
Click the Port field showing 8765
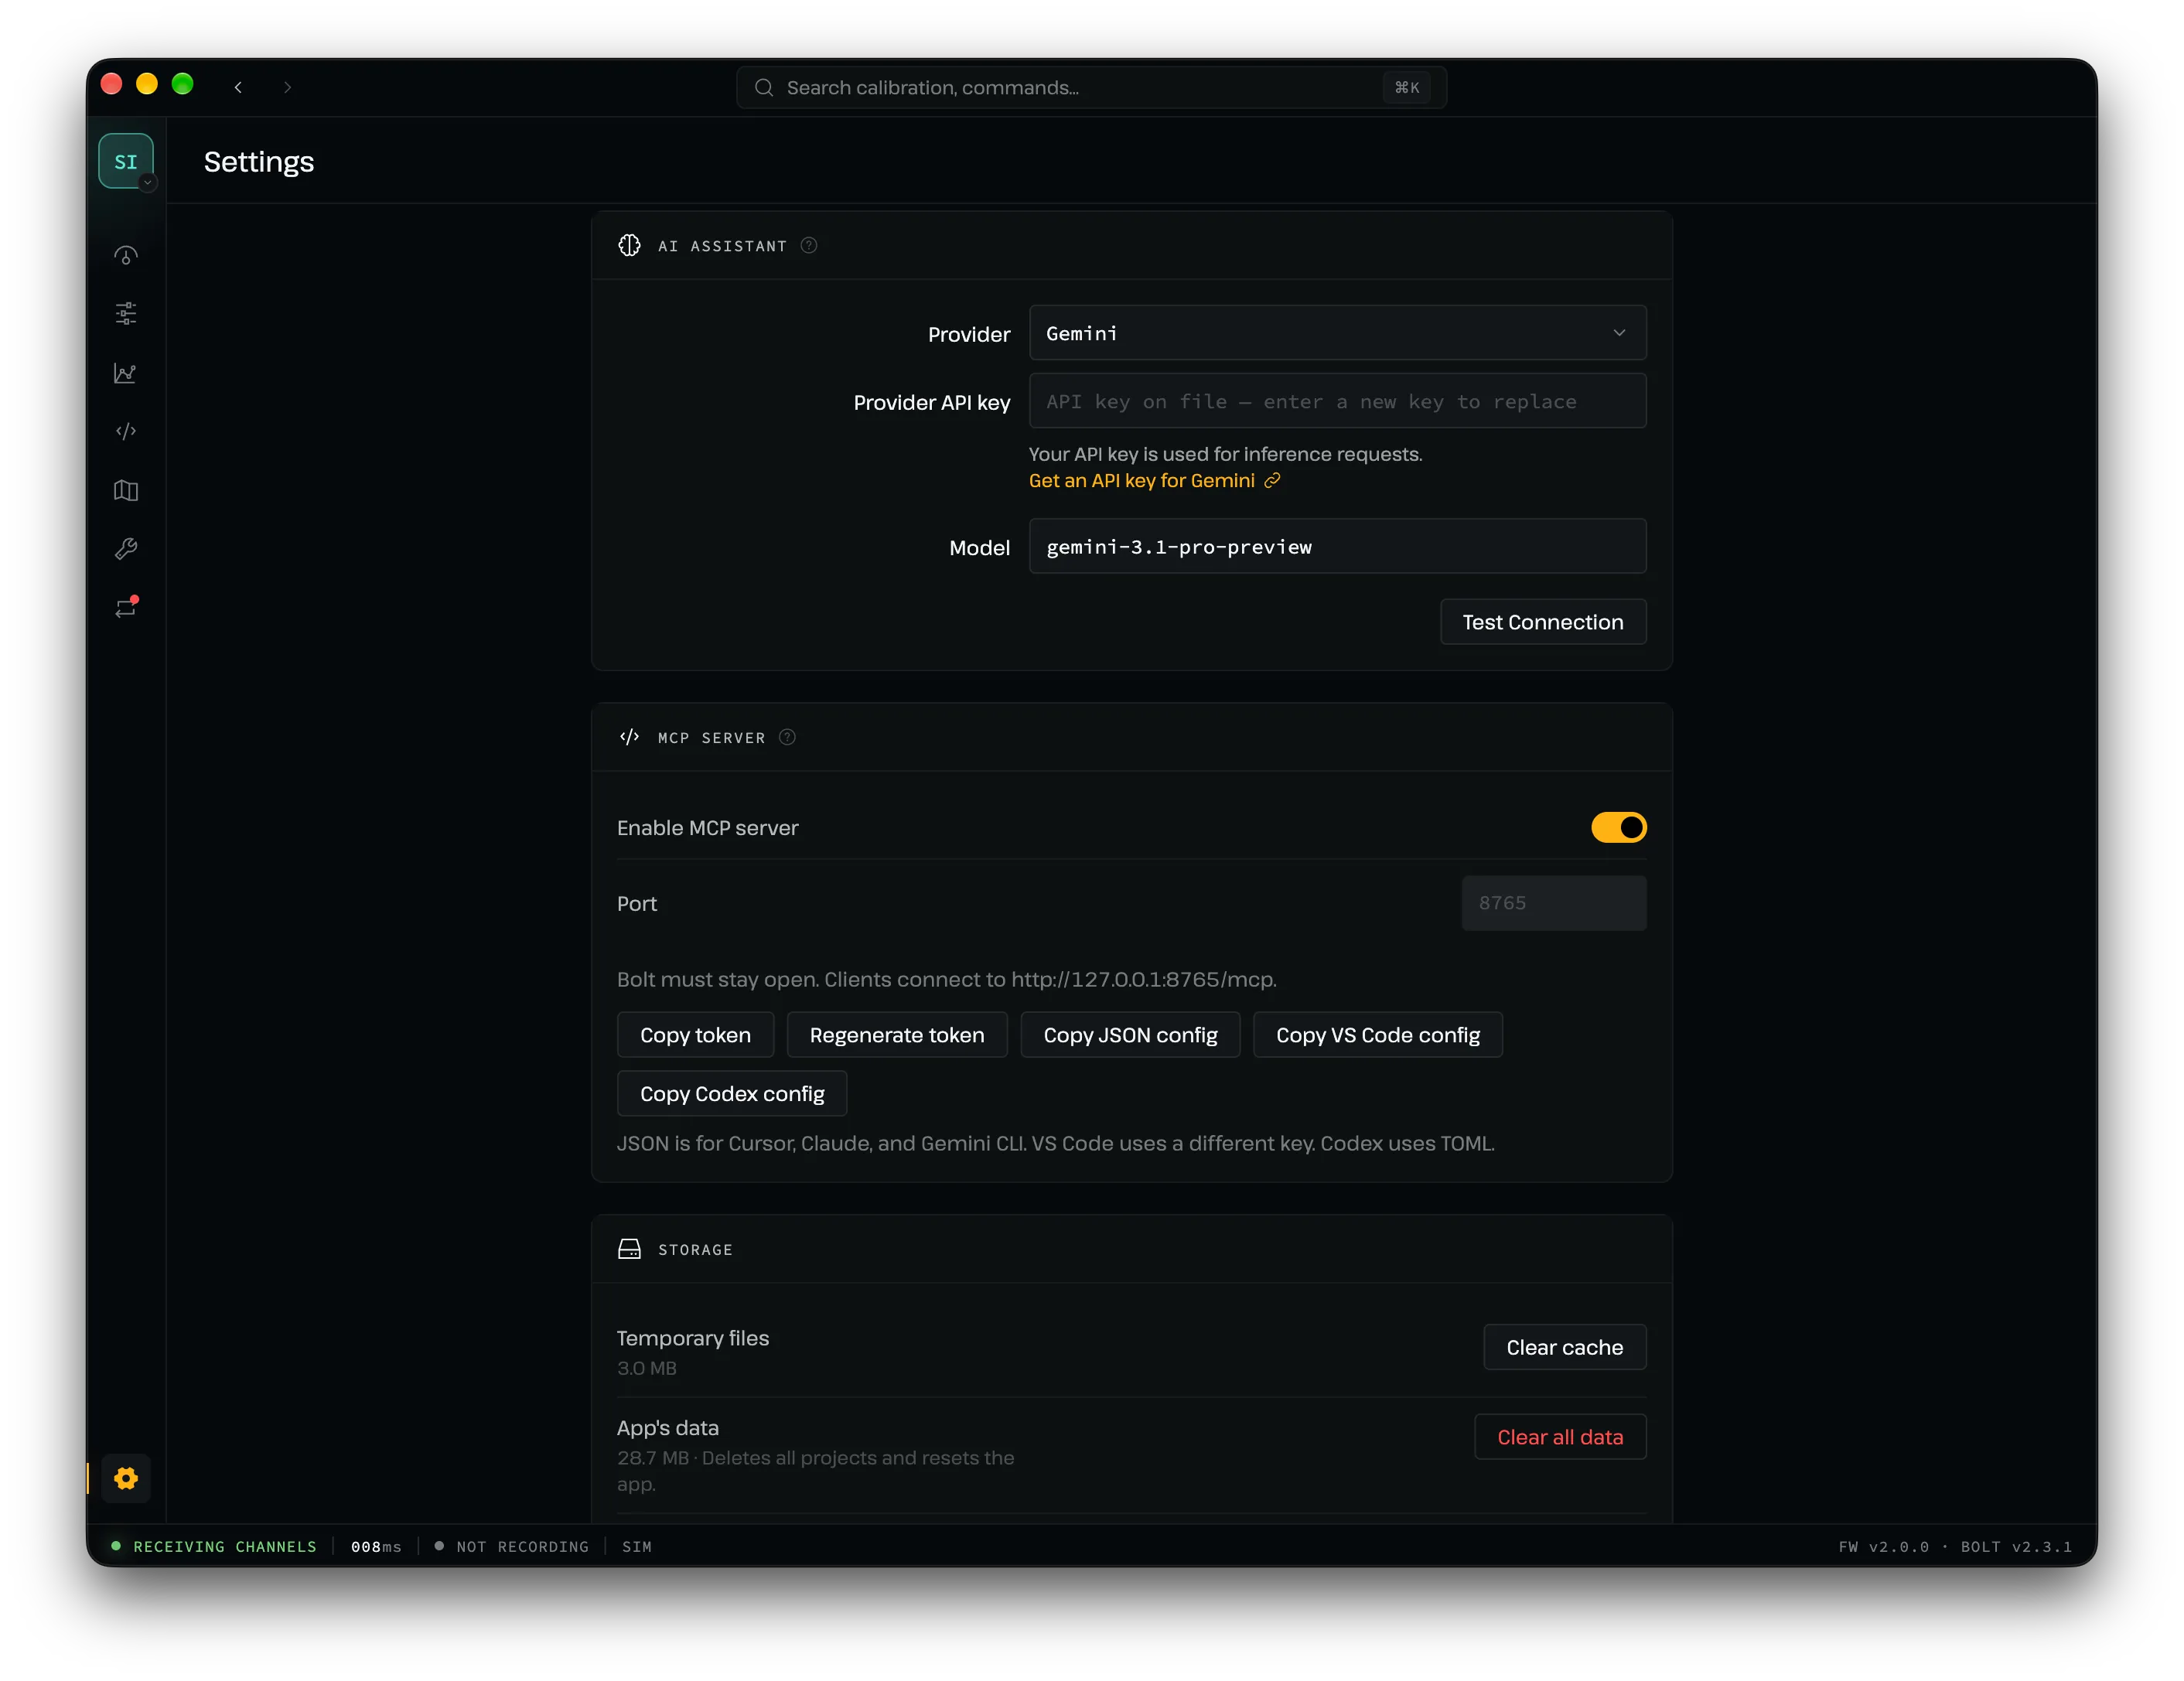click(1553, 903)
